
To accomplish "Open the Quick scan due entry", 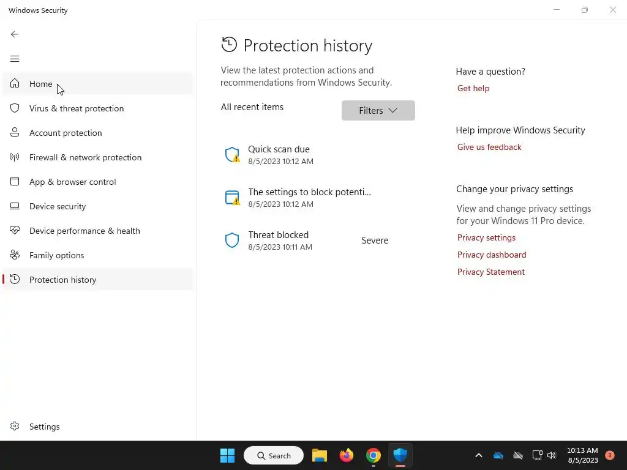I will [279, 154].
